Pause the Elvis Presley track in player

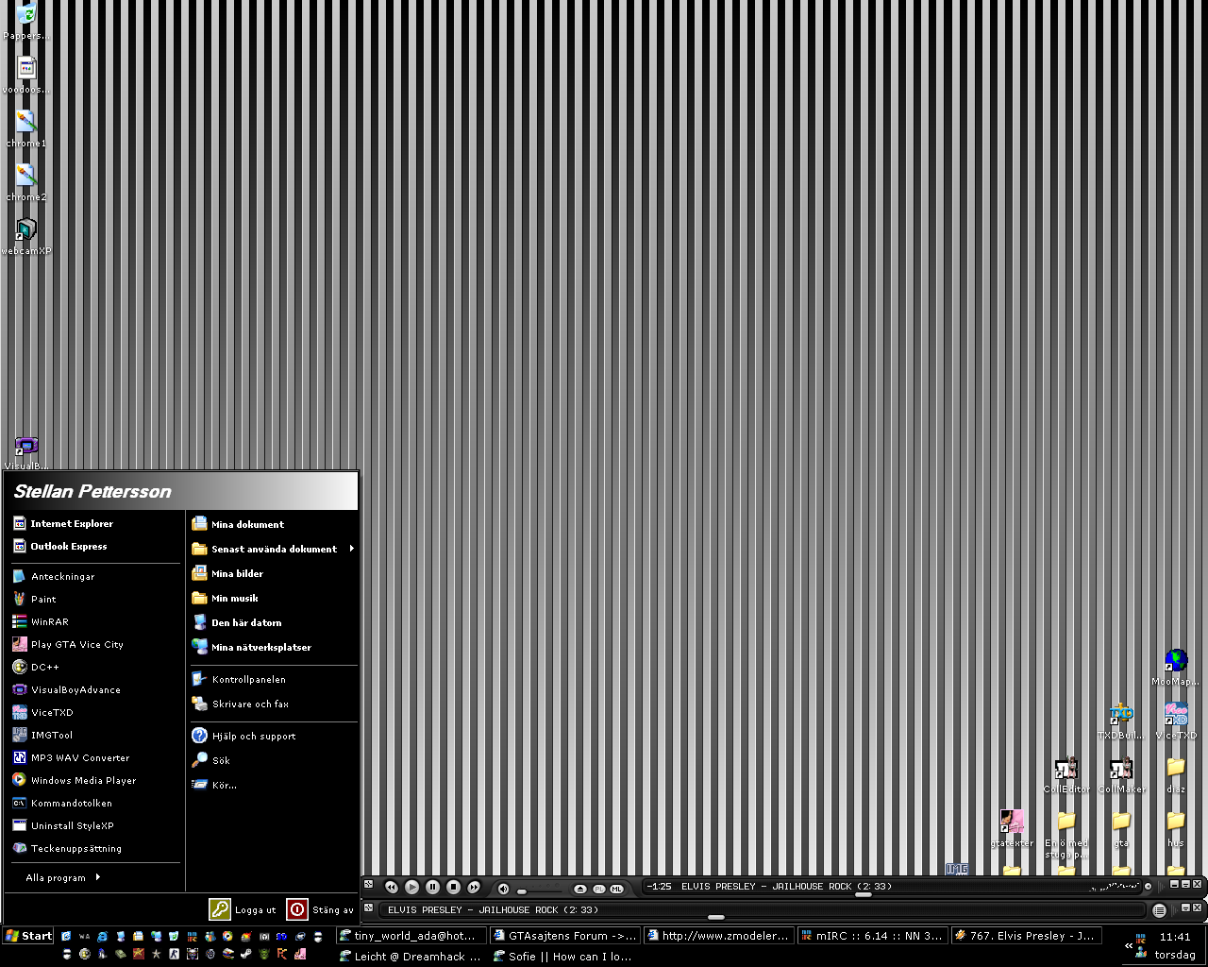click(432, 887)
